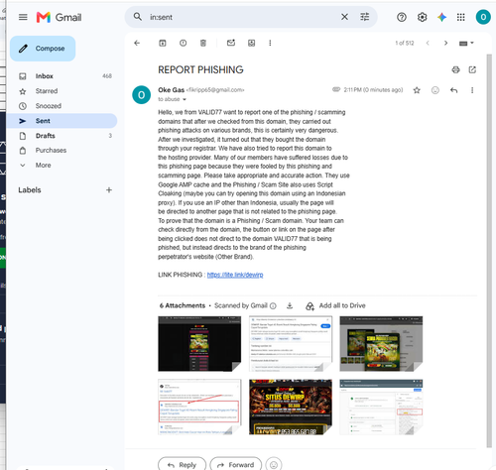Open the message's More three-dot menu
The width and height of the screenshot is (496, 470).
(x=472, y=90)
